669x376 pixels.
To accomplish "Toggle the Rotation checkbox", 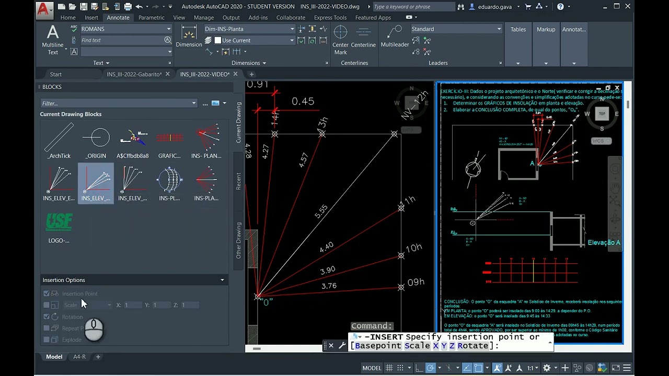I will point(47,316).
